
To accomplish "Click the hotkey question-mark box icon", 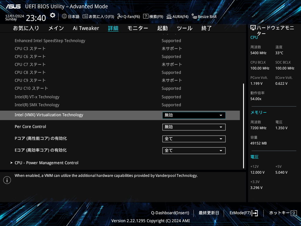I will pos(294,213).
